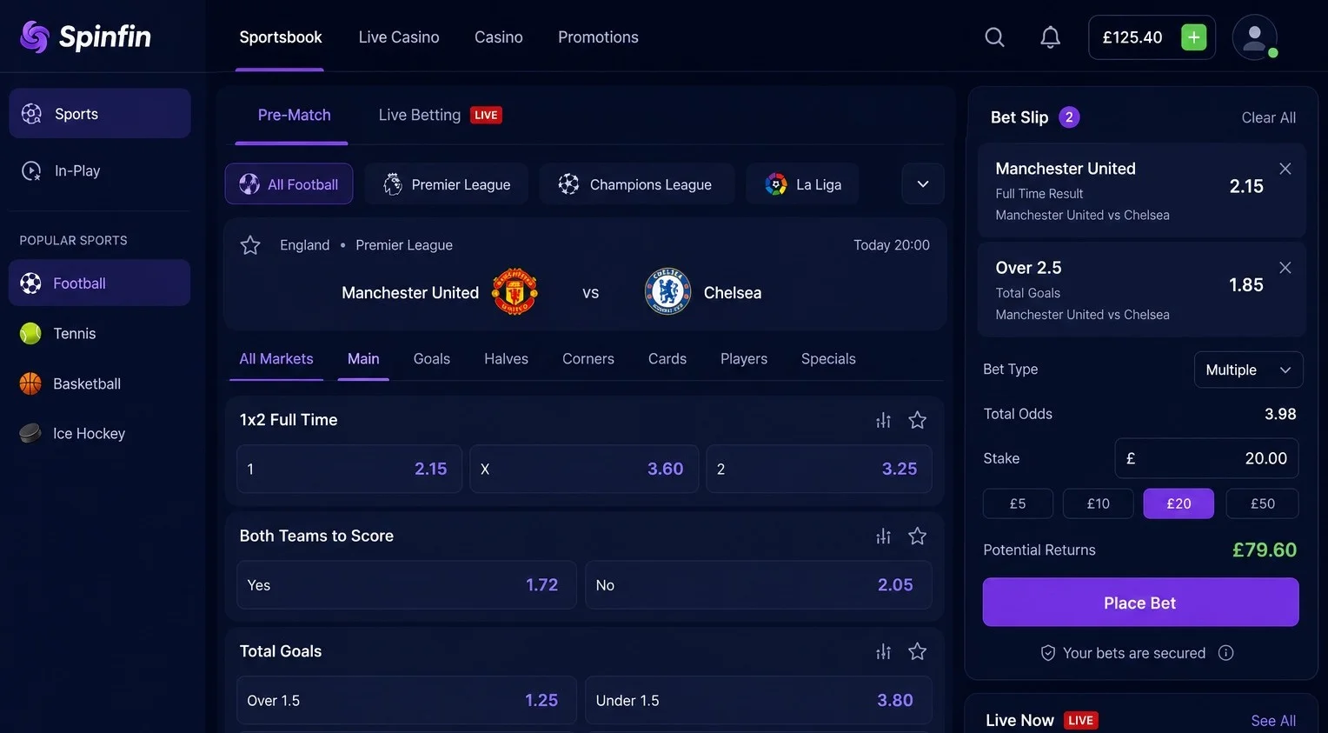The width and height of the screenshot is (1328, 733).
Task: Switch to Live Betting tab
Action: (440, 115)
